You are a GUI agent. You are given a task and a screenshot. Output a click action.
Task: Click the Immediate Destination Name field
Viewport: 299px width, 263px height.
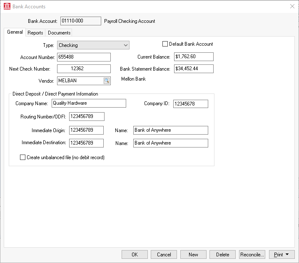[x=171, y=143]
